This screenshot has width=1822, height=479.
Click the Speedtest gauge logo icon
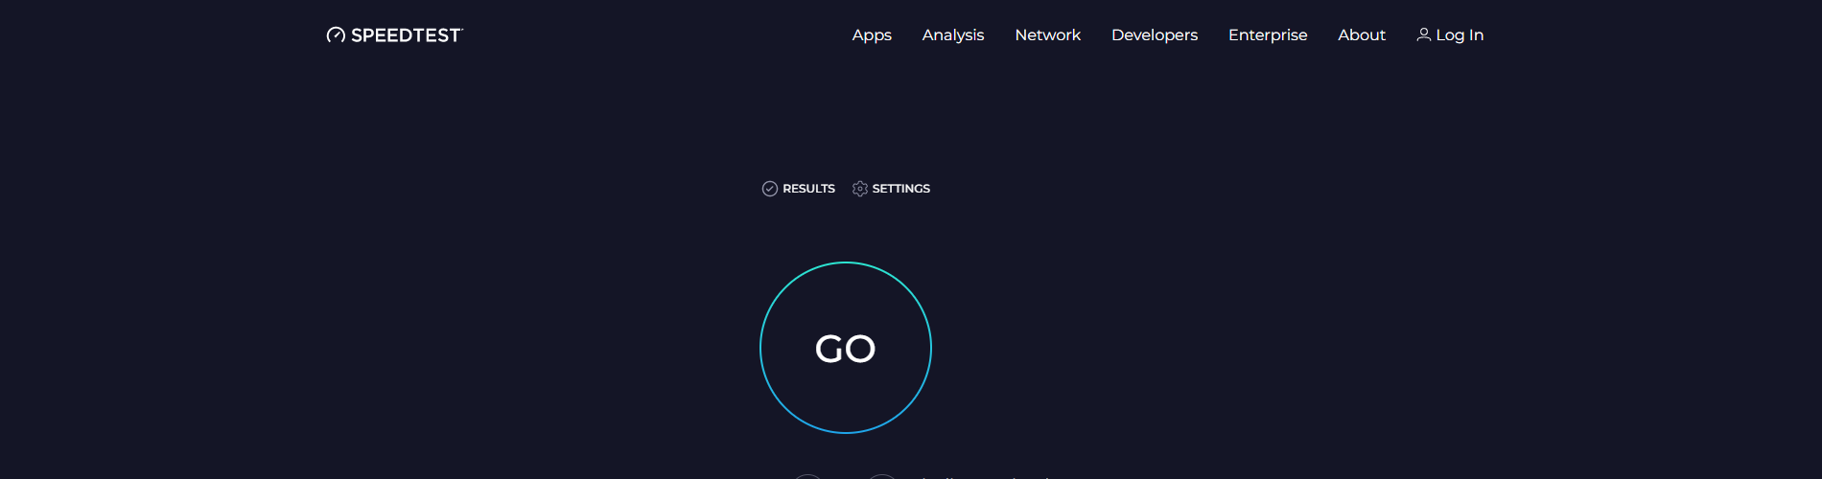click(x=336, y=35)
